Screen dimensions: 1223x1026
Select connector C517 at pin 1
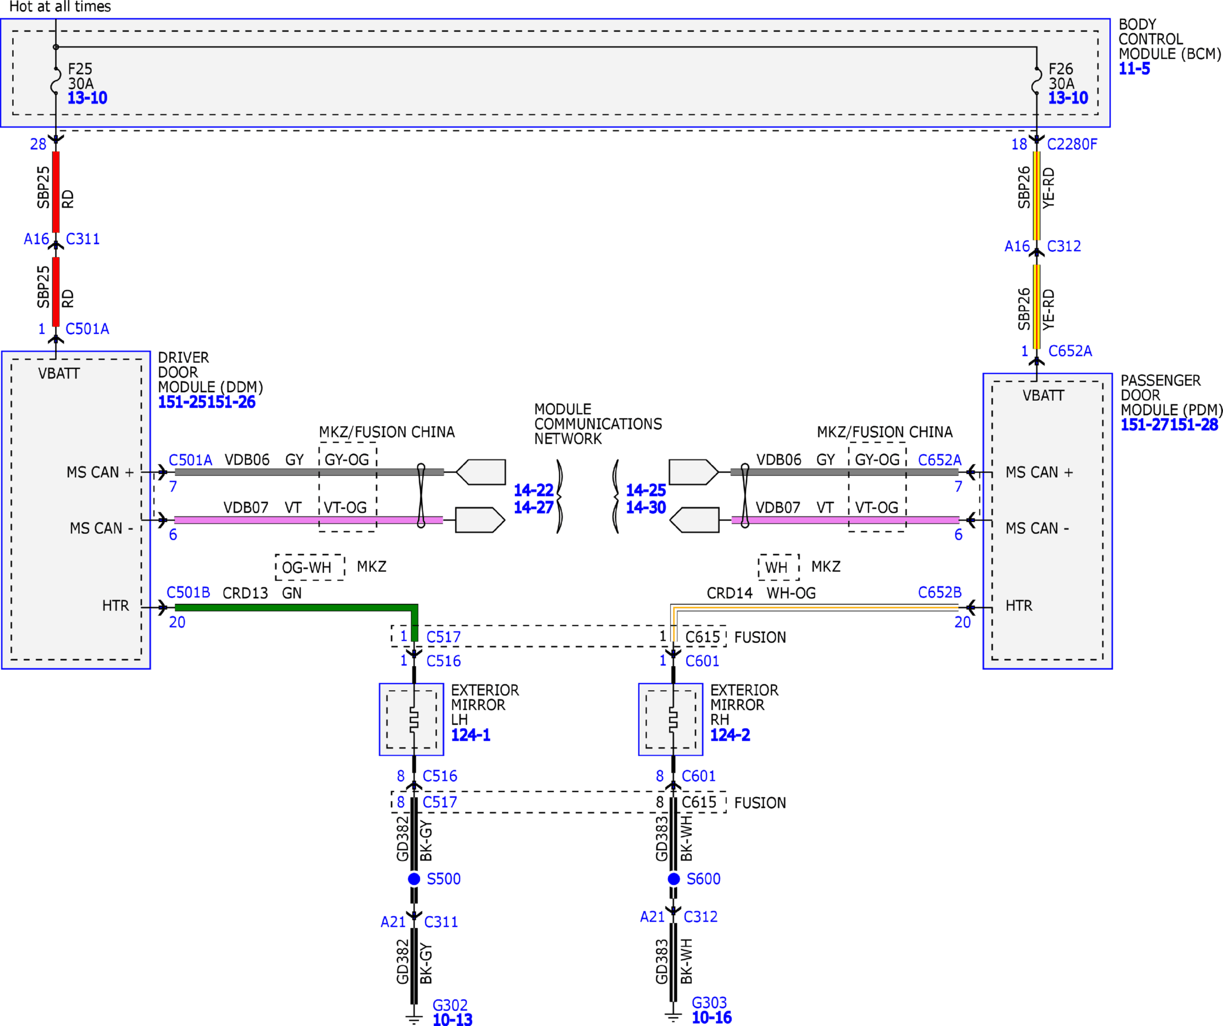click(x=443, y=637)
